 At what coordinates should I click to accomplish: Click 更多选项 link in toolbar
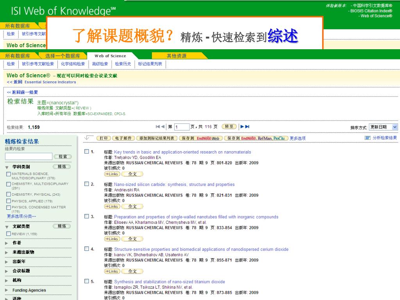(297, 138)
